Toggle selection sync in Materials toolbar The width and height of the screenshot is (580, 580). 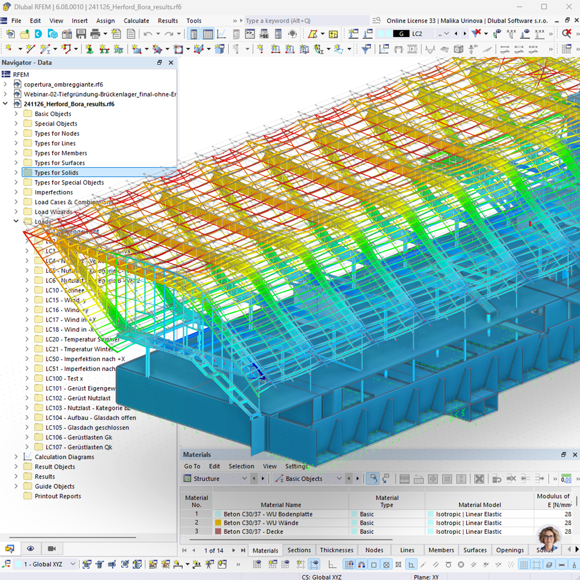(x=374, y=479)
